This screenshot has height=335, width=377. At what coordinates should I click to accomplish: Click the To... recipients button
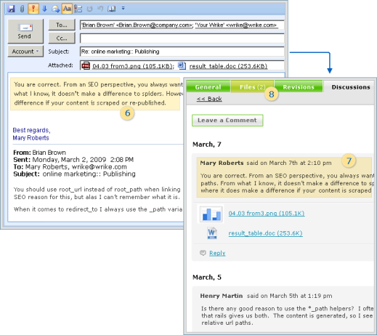pyautogui.click(x=62, y=25)
